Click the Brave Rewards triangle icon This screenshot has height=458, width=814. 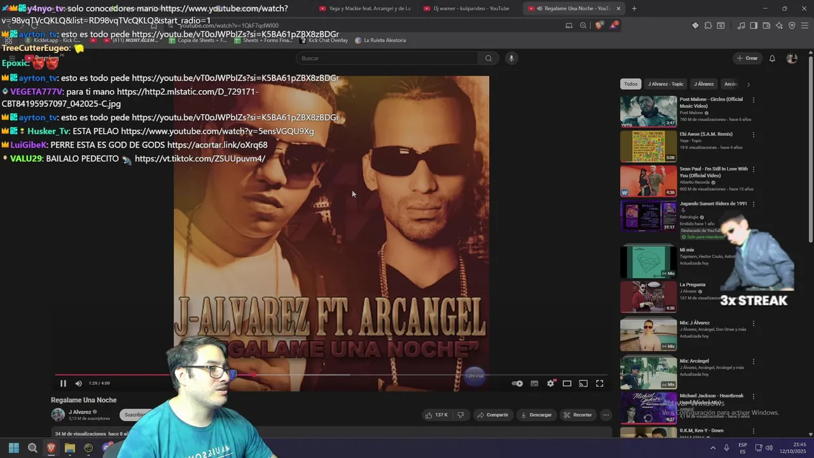tap(613, 25)
